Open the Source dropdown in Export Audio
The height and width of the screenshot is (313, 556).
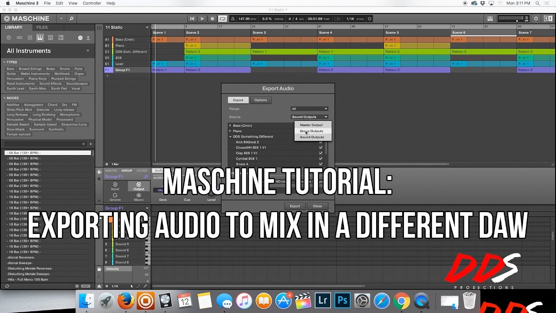pyautogui.click(x=310, y=117)
